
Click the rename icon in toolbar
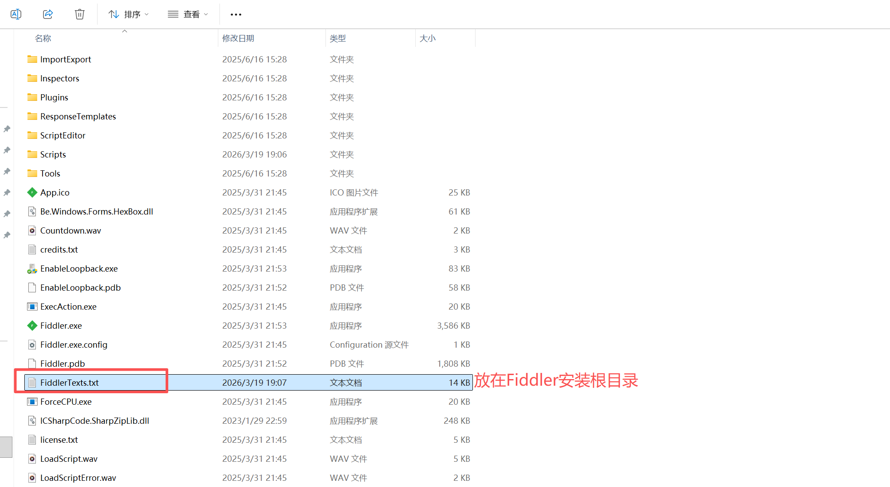pyautogui.click(x=16, y=14)
